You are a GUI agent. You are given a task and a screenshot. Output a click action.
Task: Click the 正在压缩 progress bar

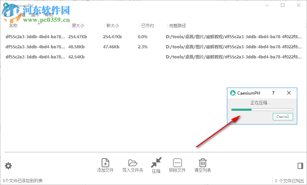[262, 110]
